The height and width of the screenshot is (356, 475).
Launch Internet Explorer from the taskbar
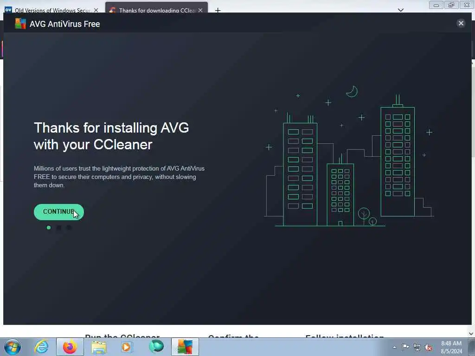(x=41, y=347)
